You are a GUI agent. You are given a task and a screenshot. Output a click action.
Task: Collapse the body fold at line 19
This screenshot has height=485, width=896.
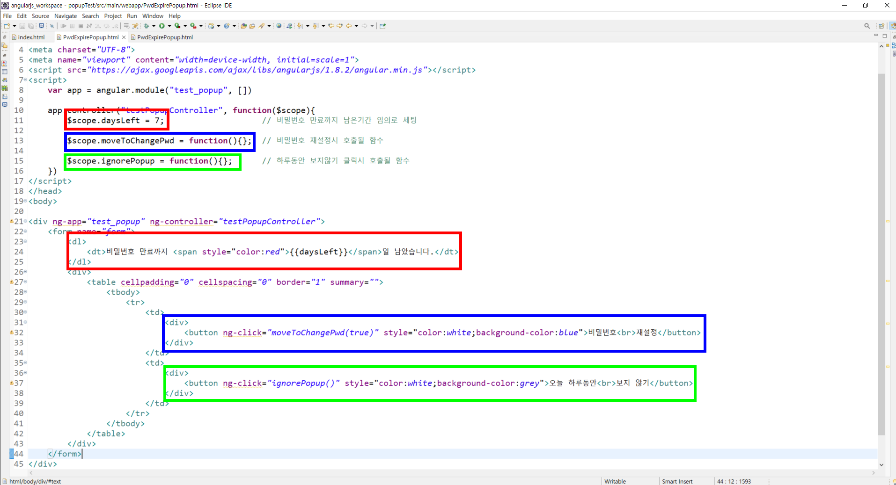[26, 201]
